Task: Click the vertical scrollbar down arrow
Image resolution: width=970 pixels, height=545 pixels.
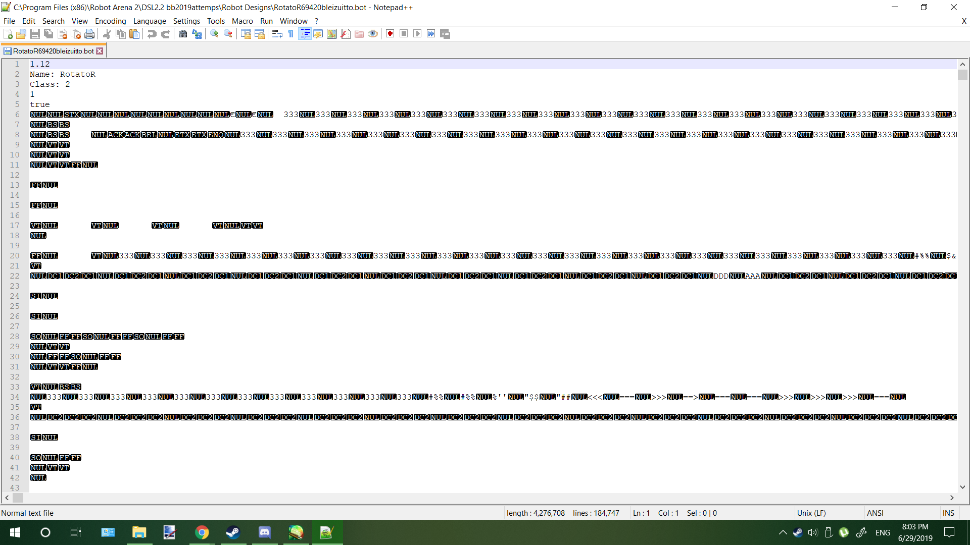Action: [x=962, y=487]
